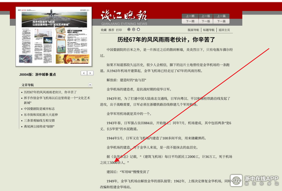Click the 上一版 button
Screen dimensions: 282x191
(206, 16)
